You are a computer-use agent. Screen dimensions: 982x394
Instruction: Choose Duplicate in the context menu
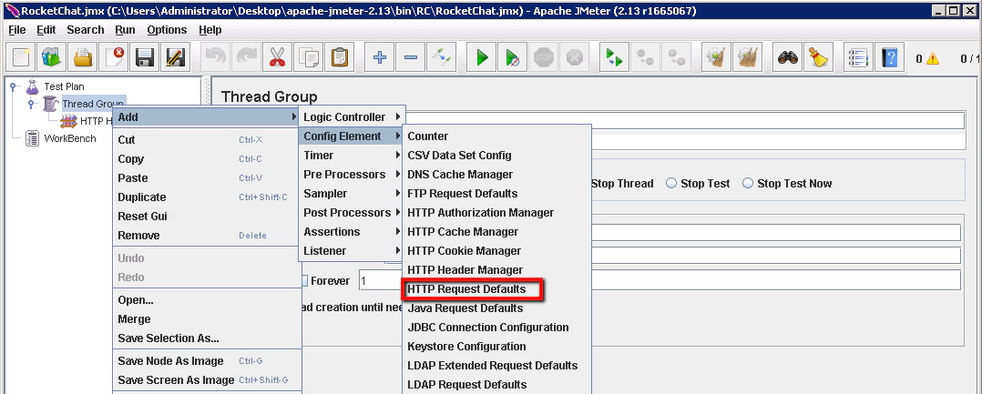[x=207, y=197]
